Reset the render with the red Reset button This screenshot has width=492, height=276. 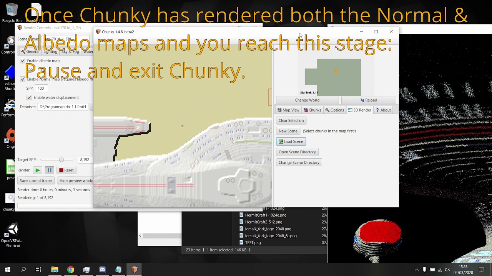66,170
